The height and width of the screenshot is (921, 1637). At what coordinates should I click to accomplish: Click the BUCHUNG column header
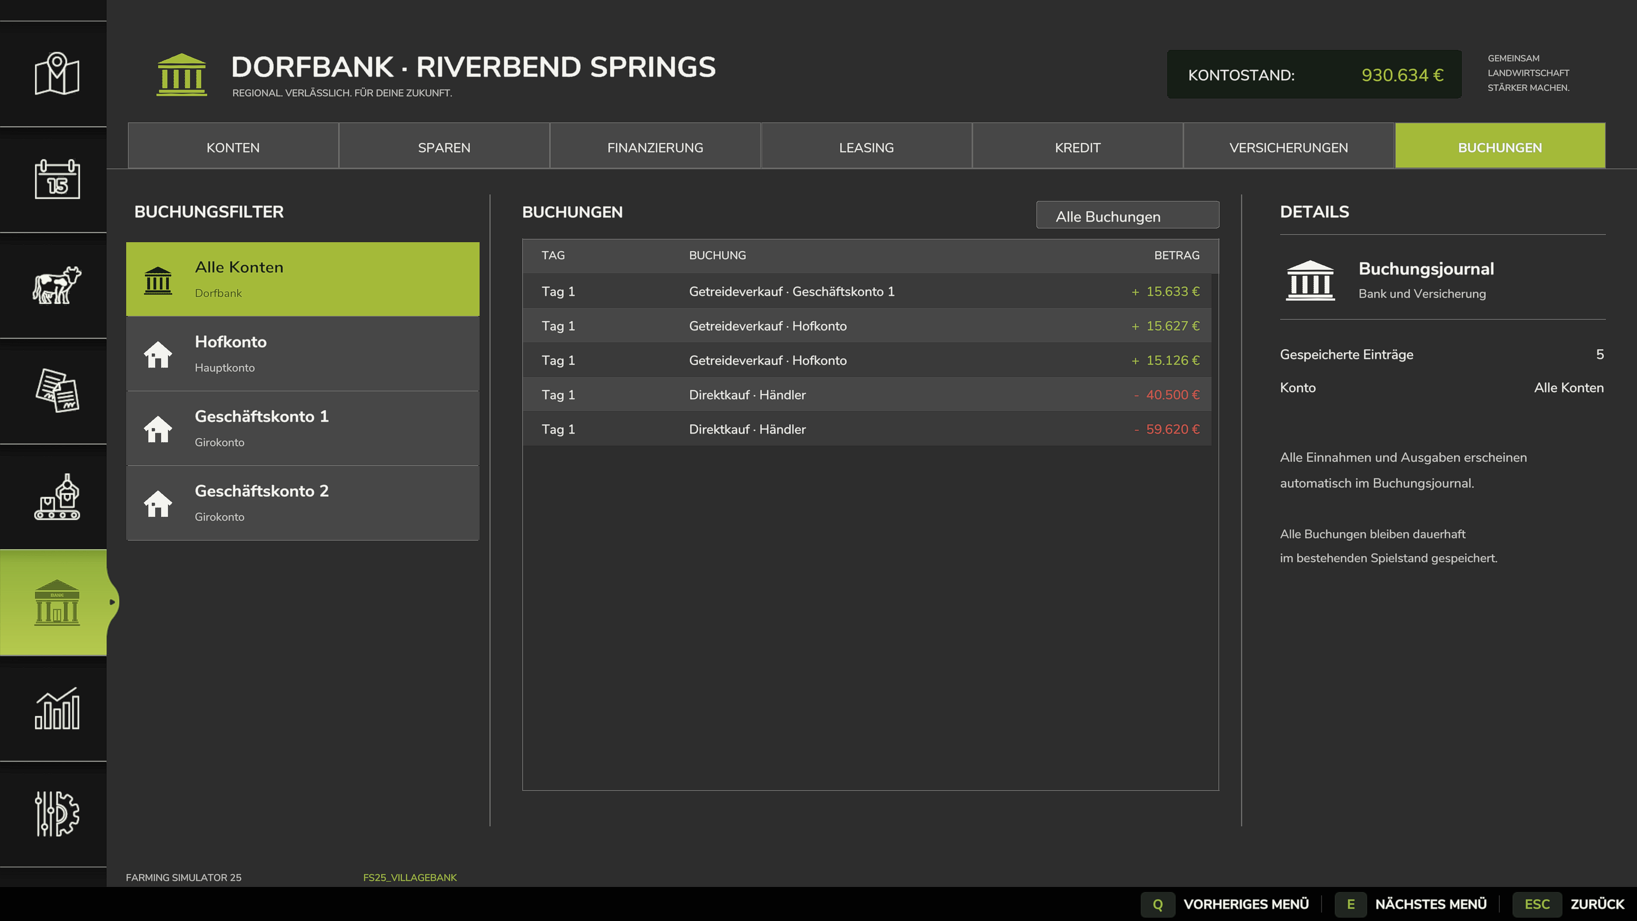click(717, 255)
